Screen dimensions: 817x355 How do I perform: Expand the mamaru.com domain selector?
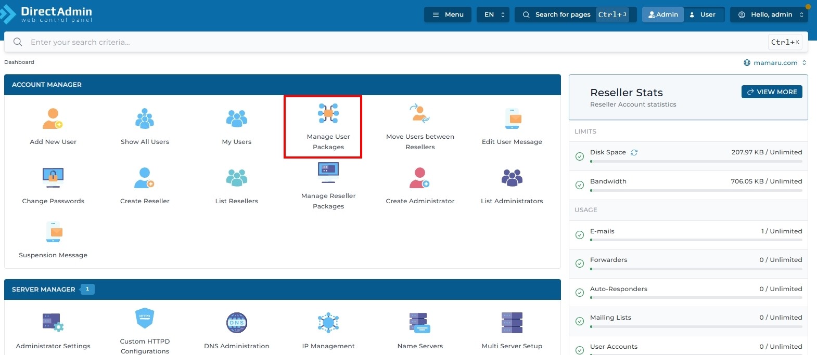[775, 63]
